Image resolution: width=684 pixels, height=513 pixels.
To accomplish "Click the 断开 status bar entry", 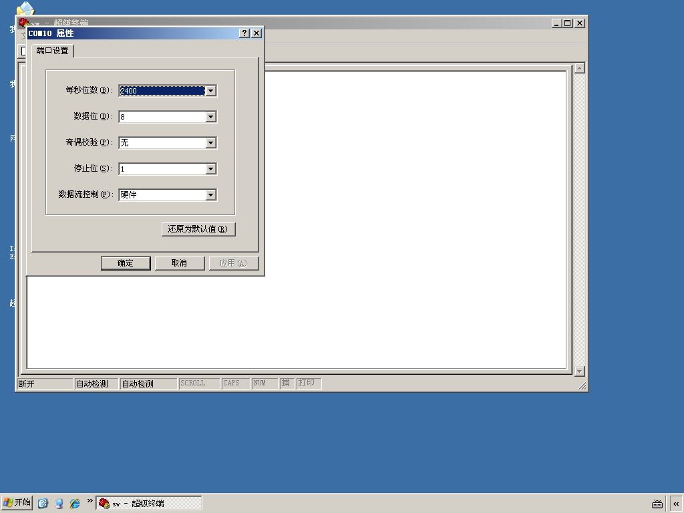I will coord(45,384).
